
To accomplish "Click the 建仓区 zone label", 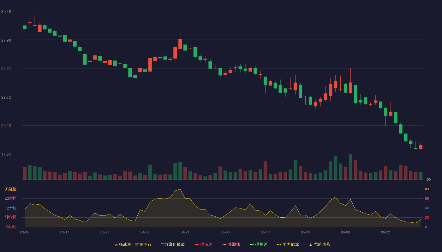I will tap(11, 217).
